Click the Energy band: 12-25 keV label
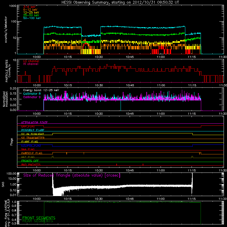This screenshot has height=227, width=227. click(x=41, y=90)
